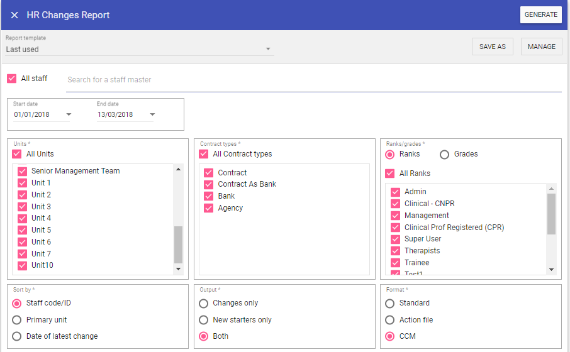The width and height of the screenshot is (570, 352).
Task: Toggle the All Units checkbox
Action: 17,154
